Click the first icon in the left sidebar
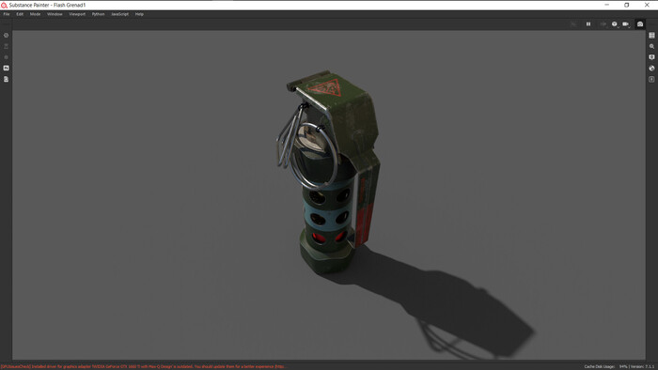The height and width of the screenshot is (370, 658). (6, 35)
